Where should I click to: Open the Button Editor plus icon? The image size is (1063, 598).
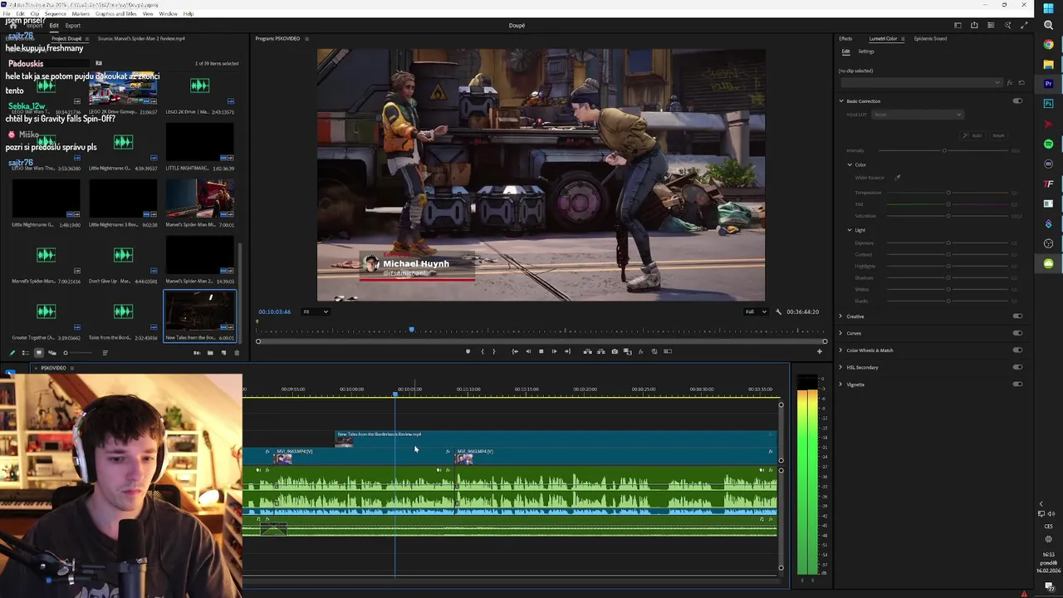click(820, 351)
